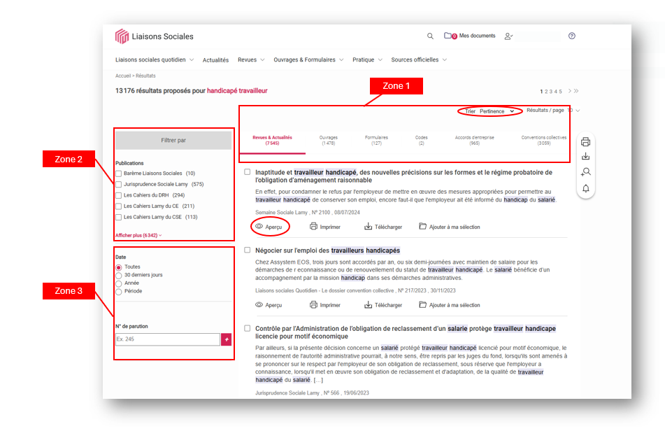This screenshot has height=438, width=665.
Task: Expand Afficher plus (6 342) publications
Action: 138,235
